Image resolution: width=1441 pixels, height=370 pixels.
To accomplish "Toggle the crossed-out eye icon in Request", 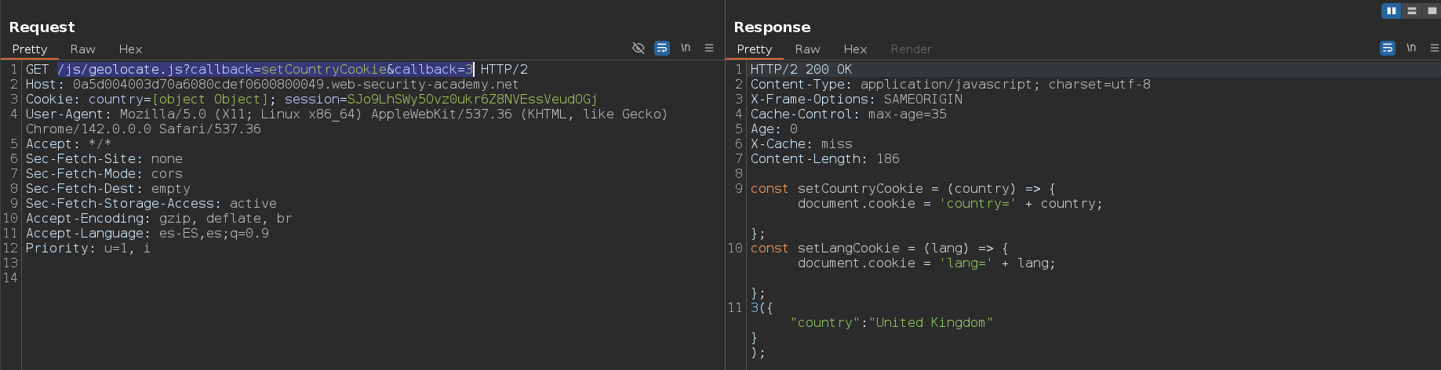I will (639, 49).
